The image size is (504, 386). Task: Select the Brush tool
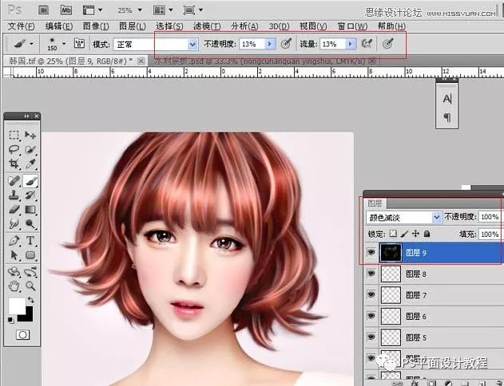30,182
